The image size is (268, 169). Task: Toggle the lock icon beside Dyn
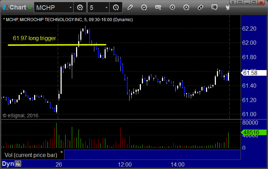coord(18,164)
